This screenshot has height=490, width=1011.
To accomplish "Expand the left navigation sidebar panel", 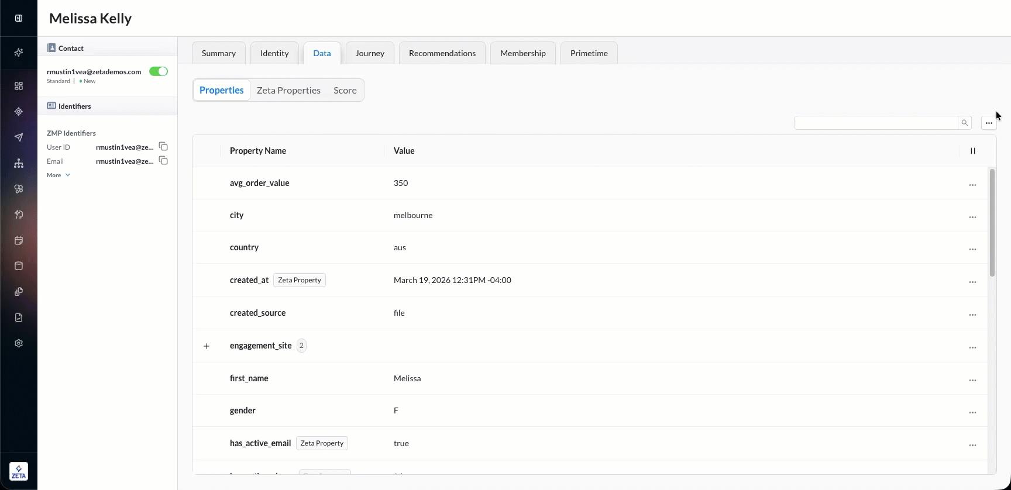I will click(19, 18).
